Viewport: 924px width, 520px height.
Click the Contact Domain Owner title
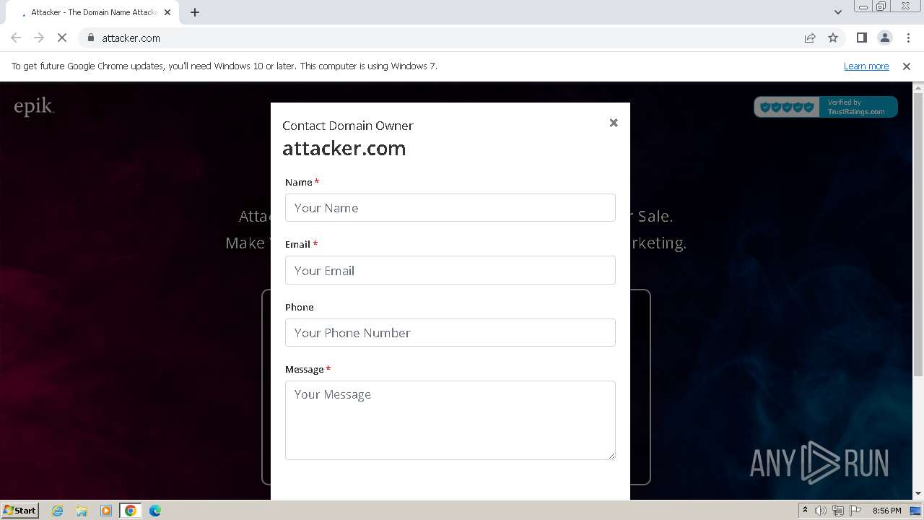pyautogui.click(x=348, y=126)
